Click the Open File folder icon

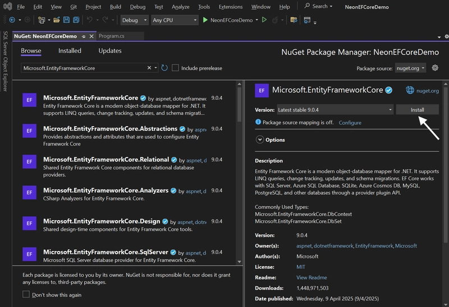click(x=57, y=20)
